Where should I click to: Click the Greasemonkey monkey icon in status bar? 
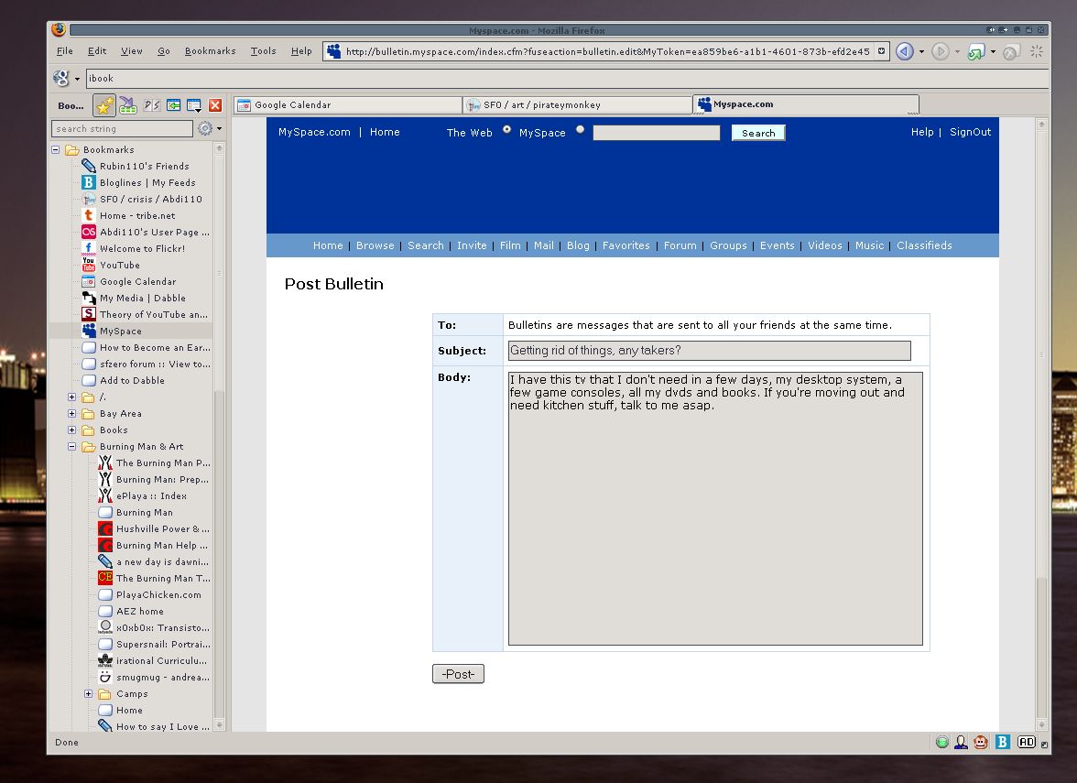click(981, 742)
